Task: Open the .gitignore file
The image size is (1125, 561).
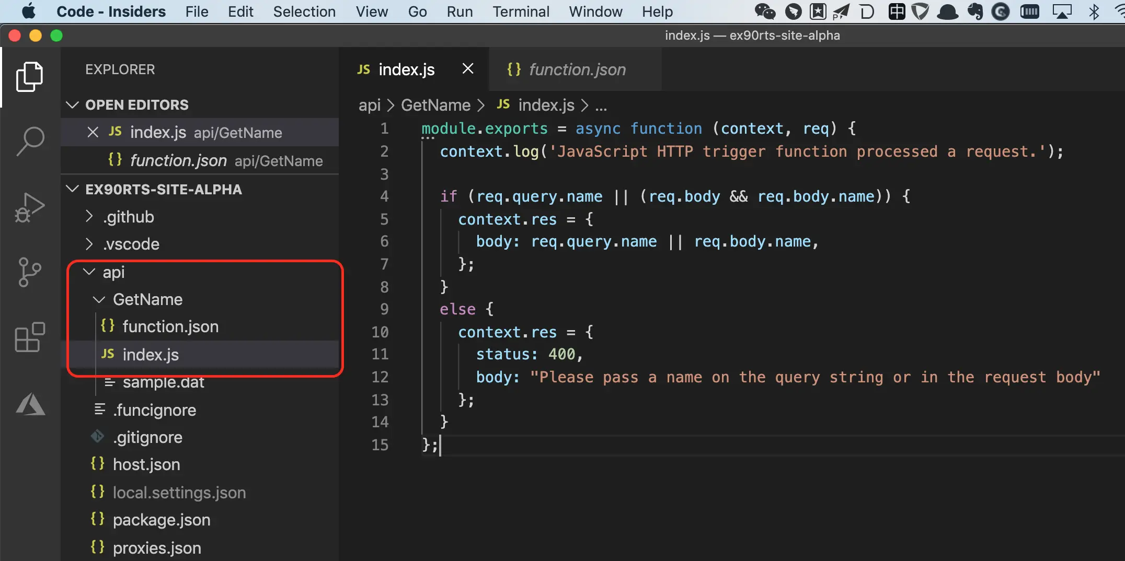Action: tap(200, 437)
